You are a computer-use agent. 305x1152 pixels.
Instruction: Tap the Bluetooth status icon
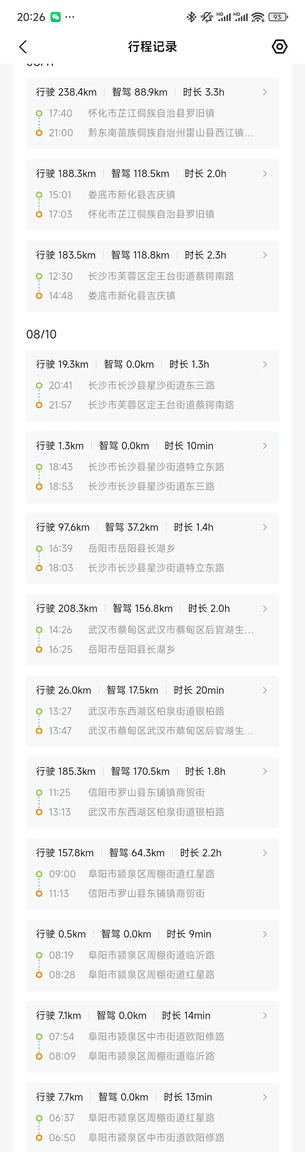click(x=191, y=17)
